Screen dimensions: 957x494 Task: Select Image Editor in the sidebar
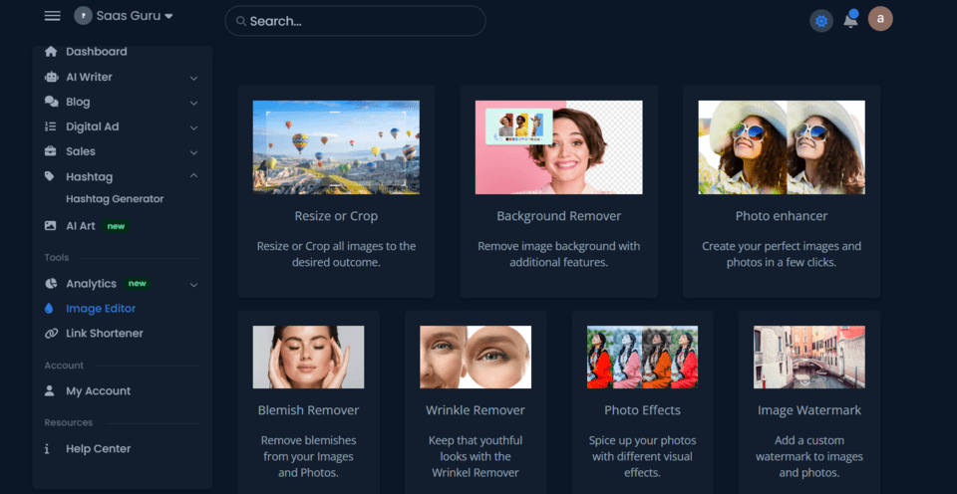pos(101,309)
